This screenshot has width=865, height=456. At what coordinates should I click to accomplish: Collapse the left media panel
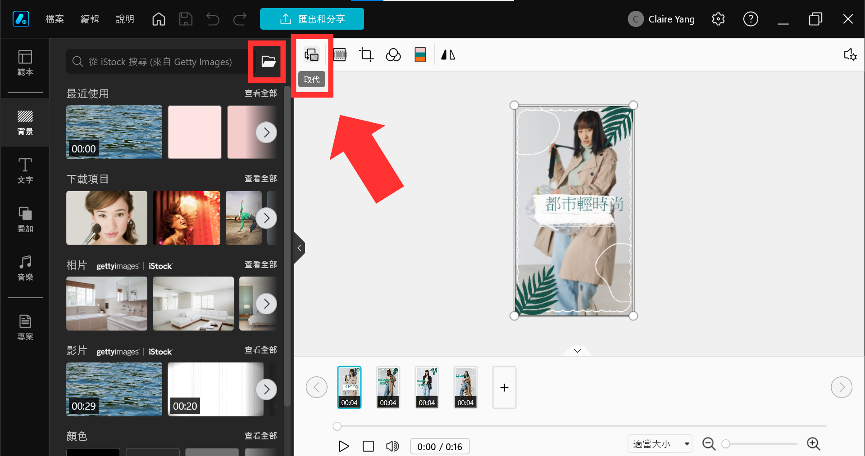[299, 248]
